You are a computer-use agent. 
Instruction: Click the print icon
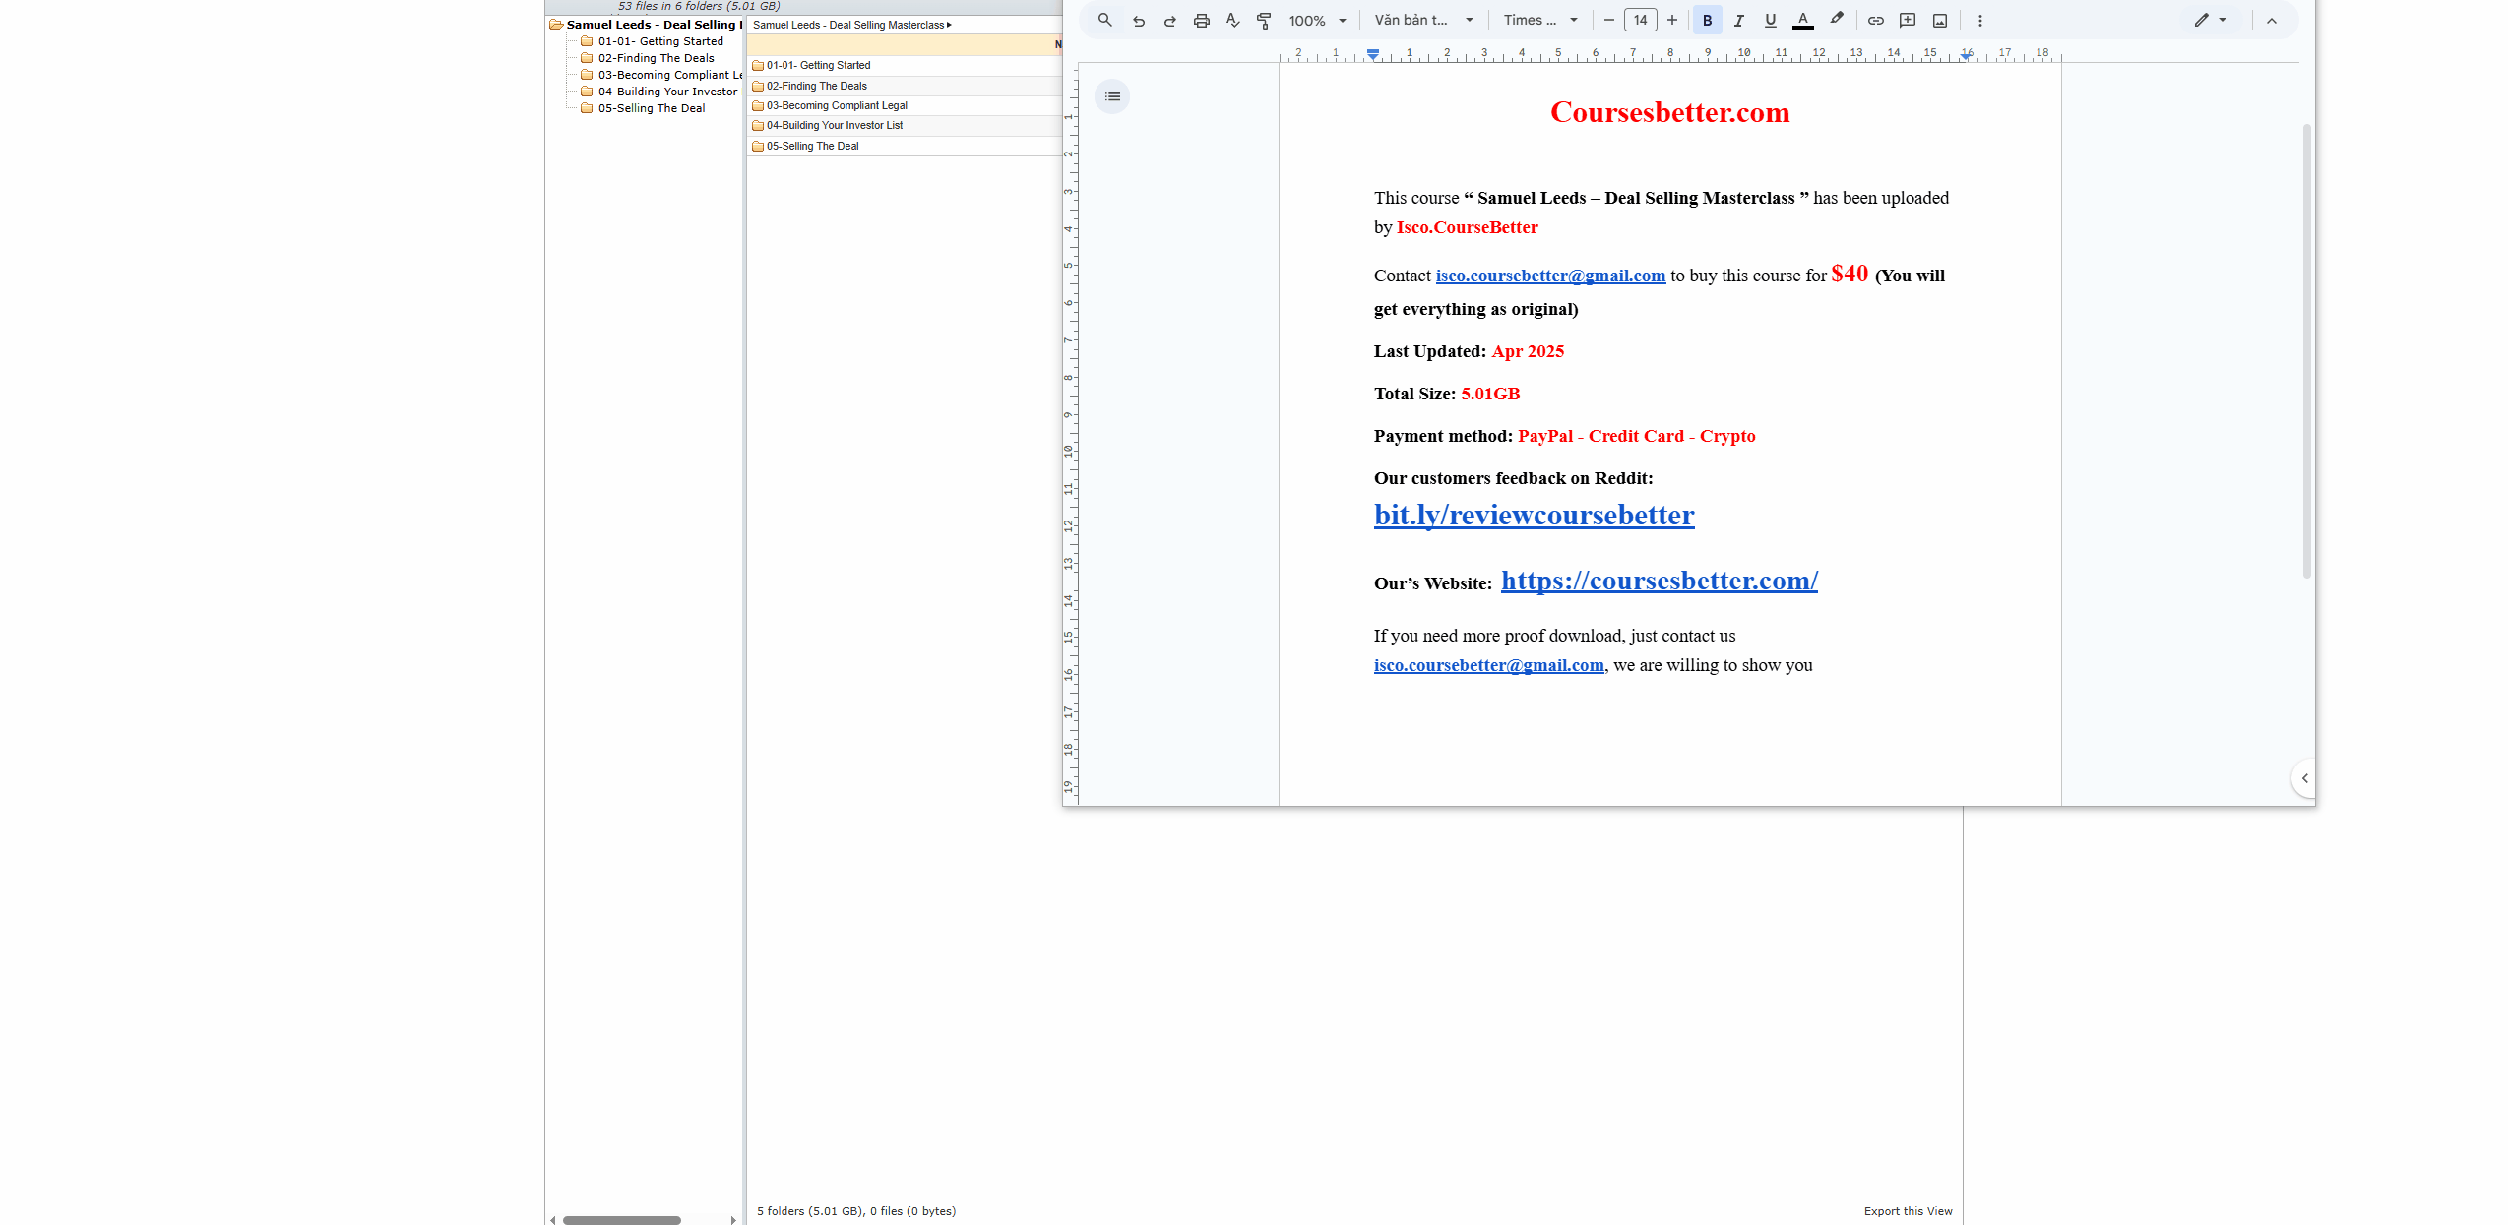click(1201, 21)
